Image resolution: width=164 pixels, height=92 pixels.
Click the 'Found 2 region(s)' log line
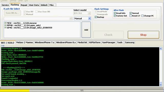9,78
